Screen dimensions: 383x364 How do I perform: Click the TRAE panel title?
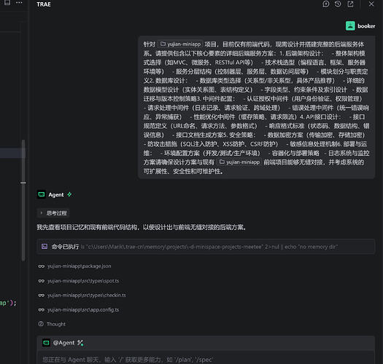pyautogui.click(x=44, y=4)
